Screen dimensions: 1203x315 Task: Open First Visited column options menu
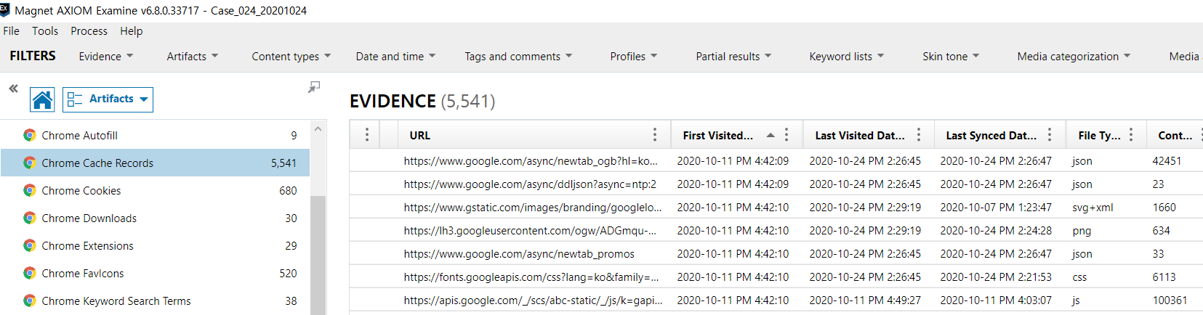[x=786, y=135]
